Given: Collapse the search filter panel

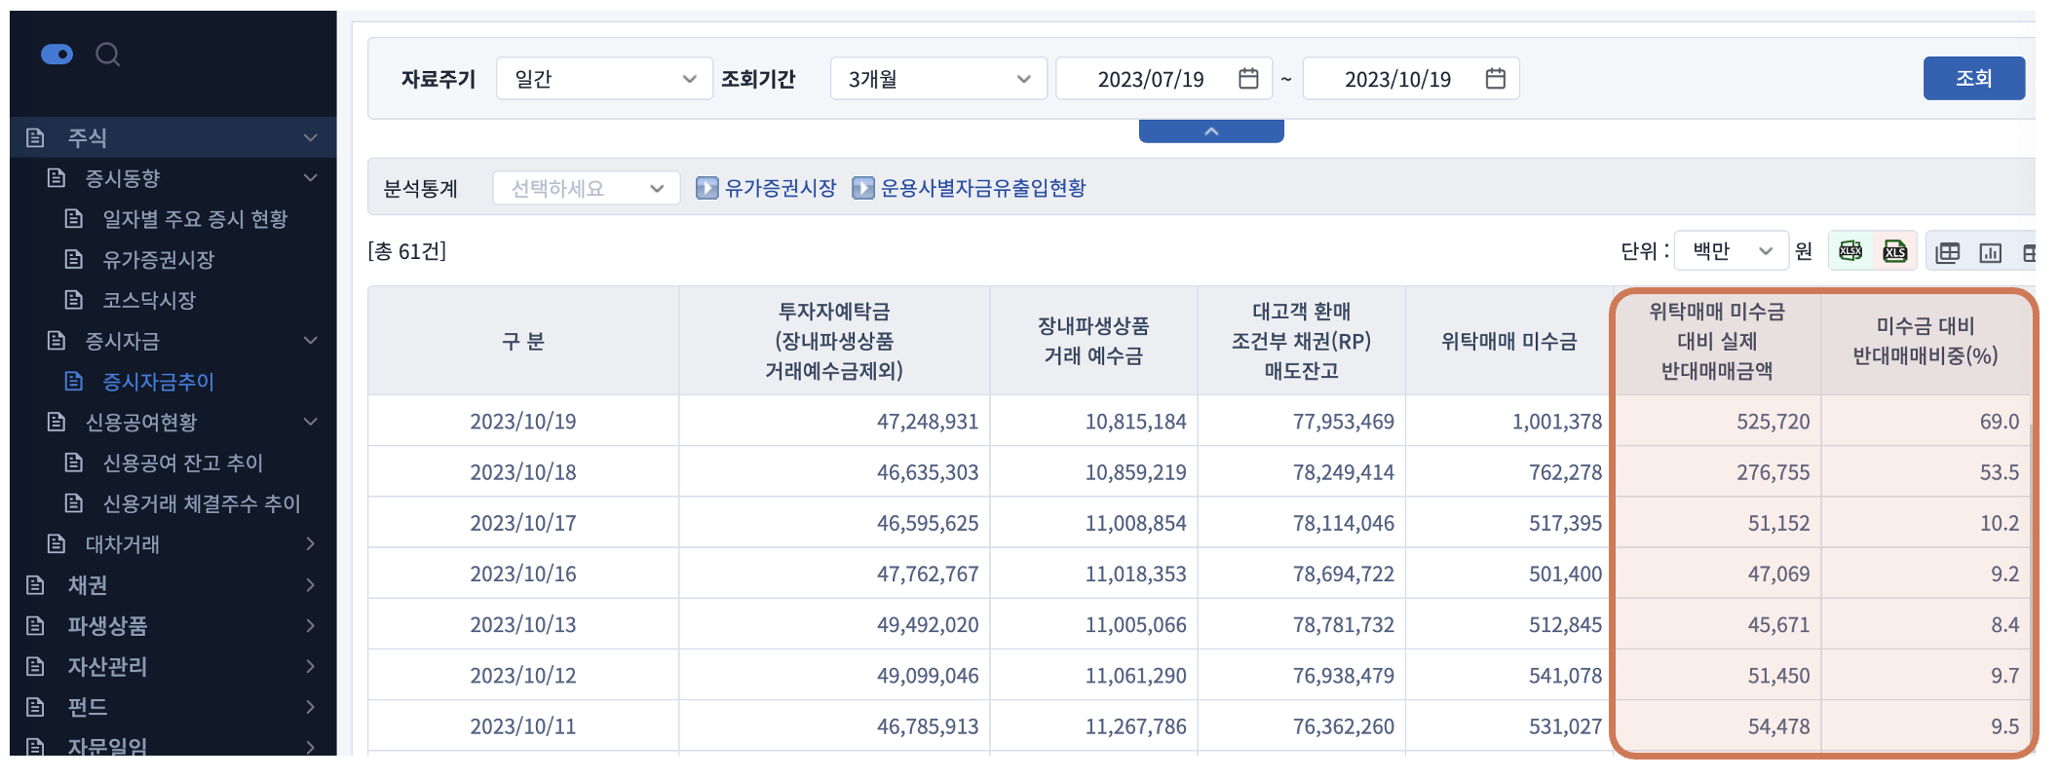Looking at the screenshot, I should point(1211,131).
